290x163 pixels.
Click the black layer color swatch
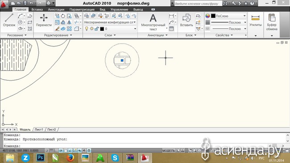pos(102,29)
